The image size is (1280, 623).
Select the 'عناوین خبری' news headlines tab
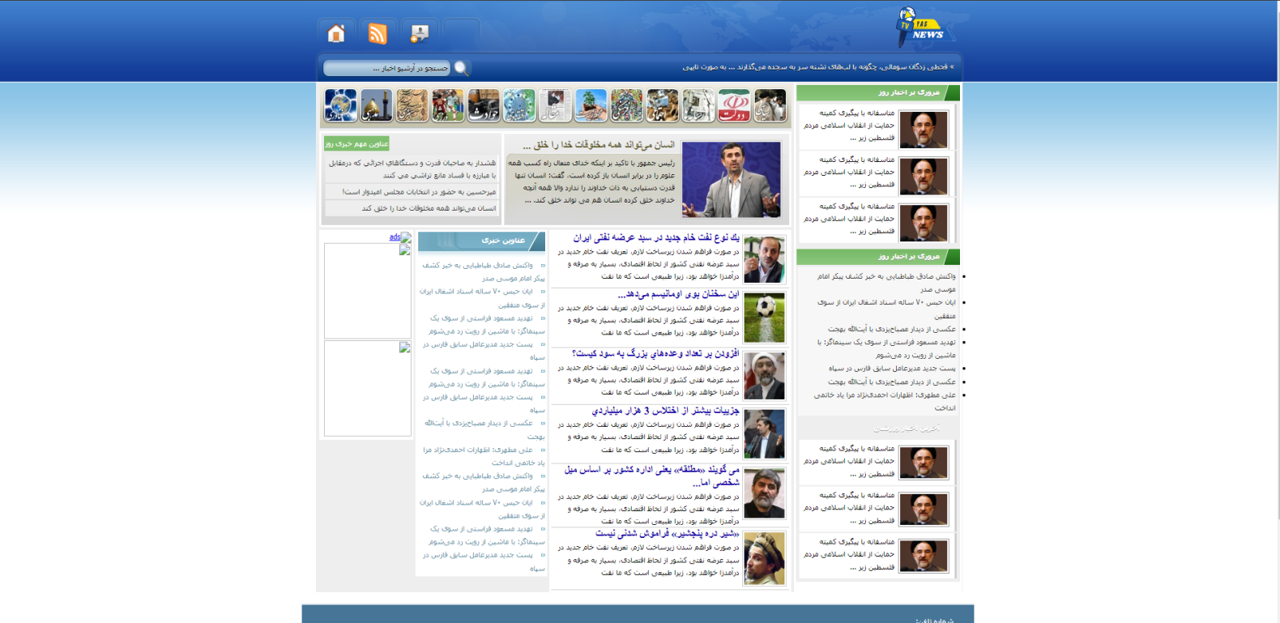(502, 241)
